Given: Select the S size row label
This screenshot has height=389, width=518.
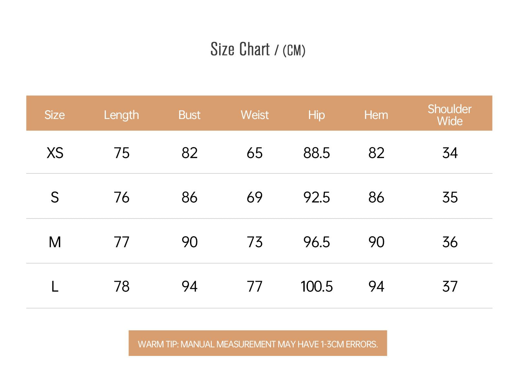Looking at the screenshot, I should [55, 197].
